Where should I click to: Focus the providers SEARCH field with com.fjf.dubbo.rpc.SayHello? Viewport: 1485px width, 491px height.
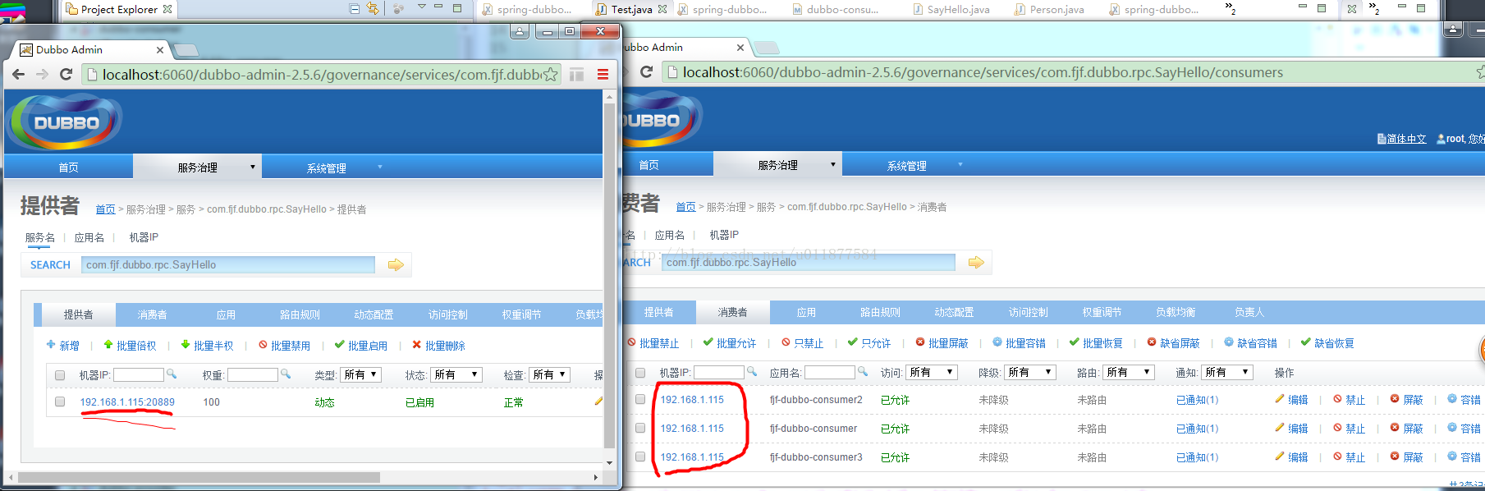227,264
